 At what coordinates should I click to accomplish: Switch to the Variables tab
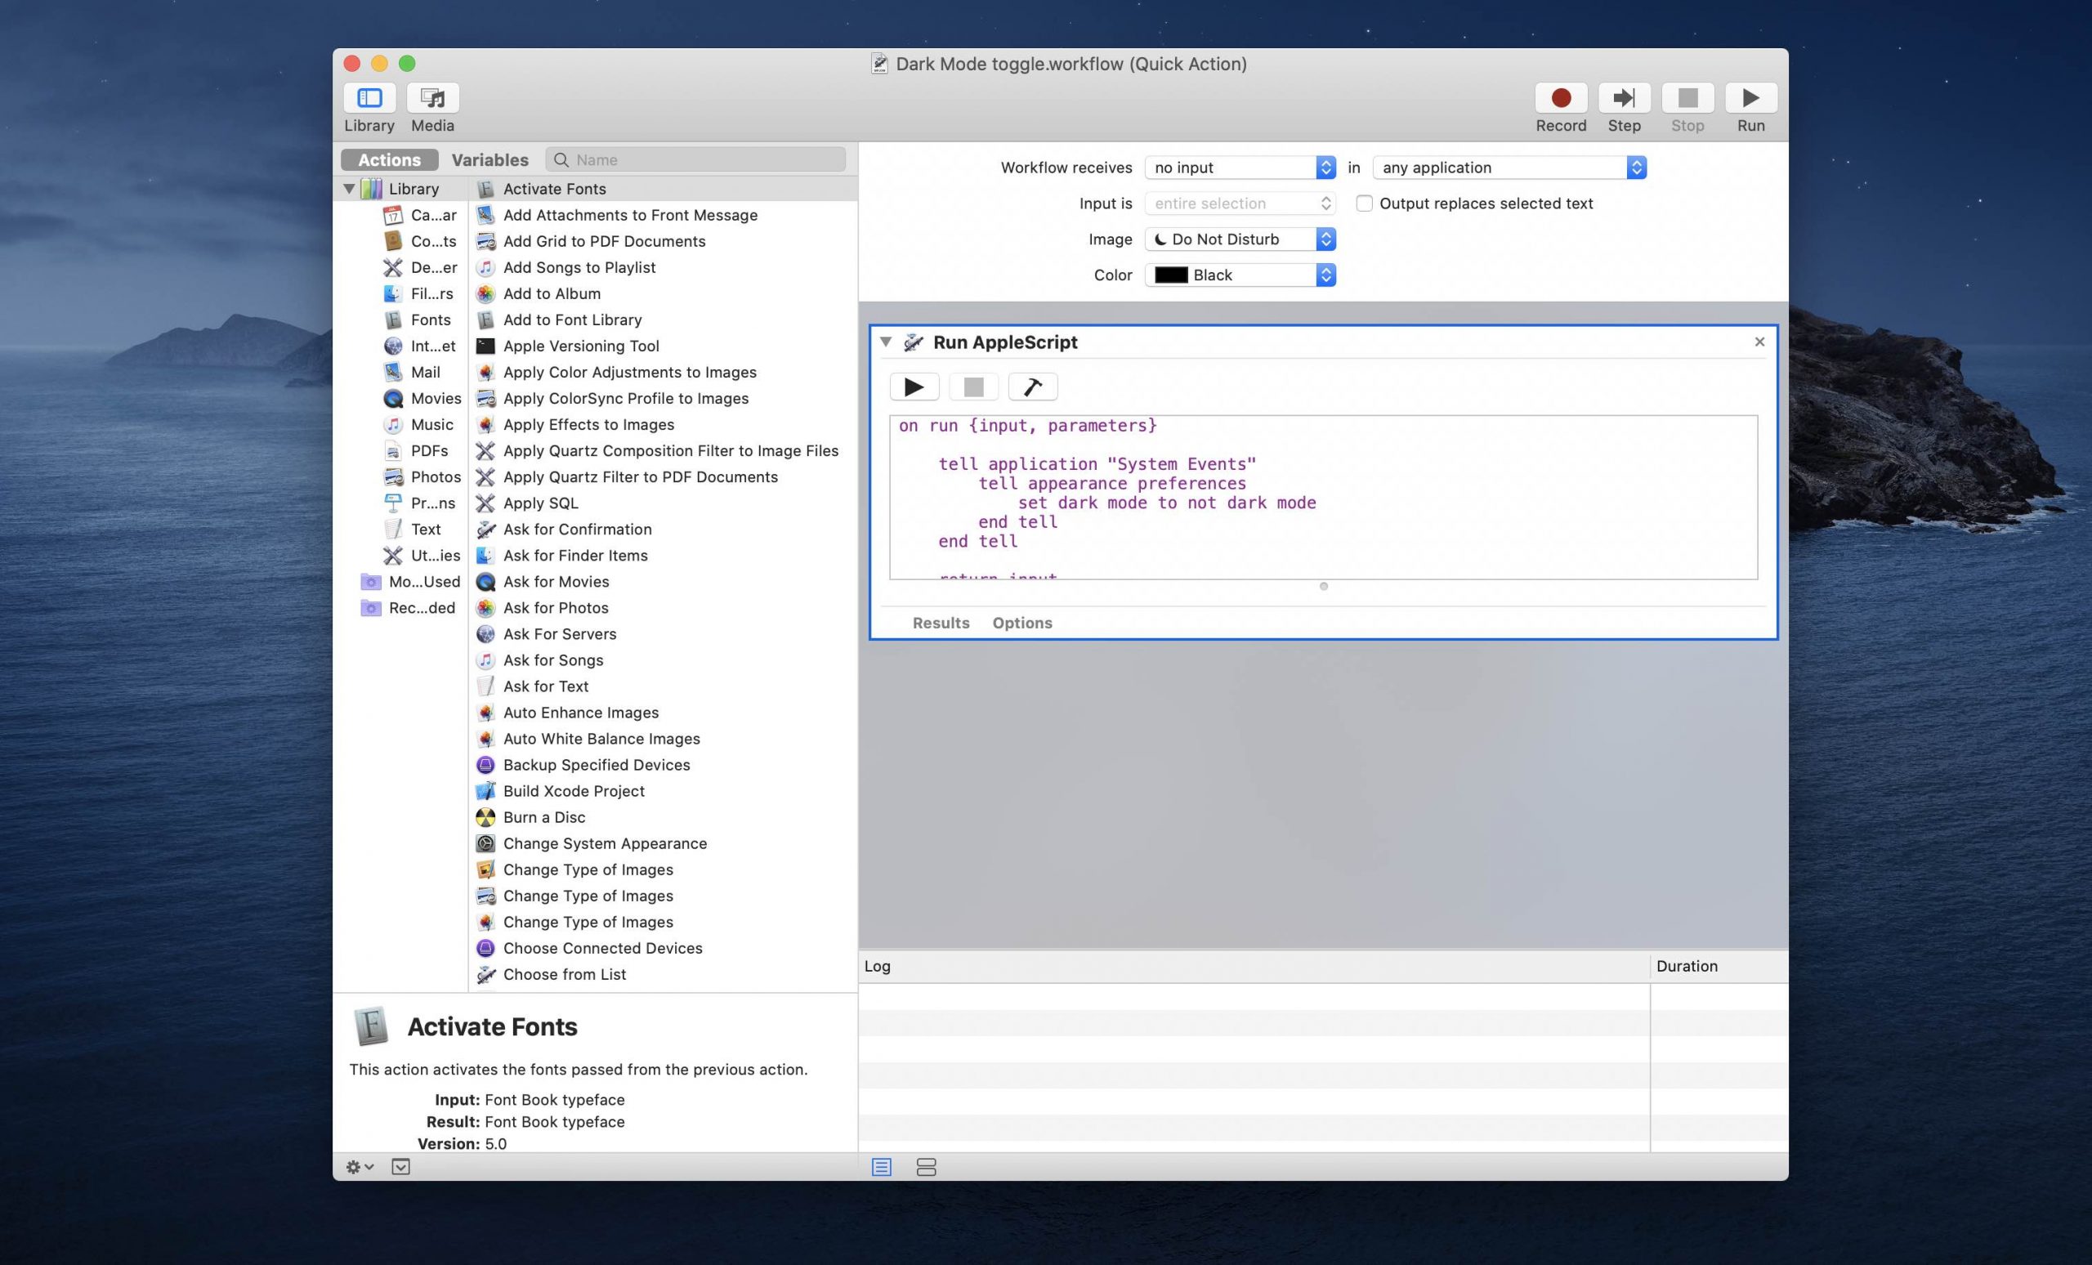tap(489, 159)
